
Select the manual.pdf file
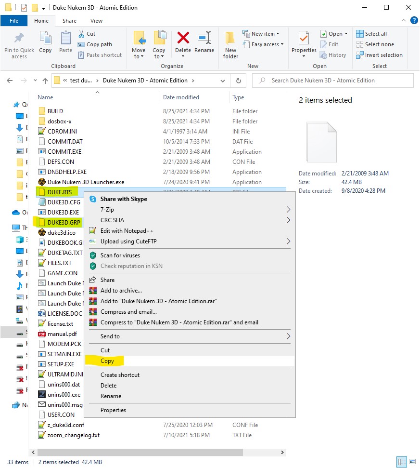pyautogui.click(x=62, y=334)
